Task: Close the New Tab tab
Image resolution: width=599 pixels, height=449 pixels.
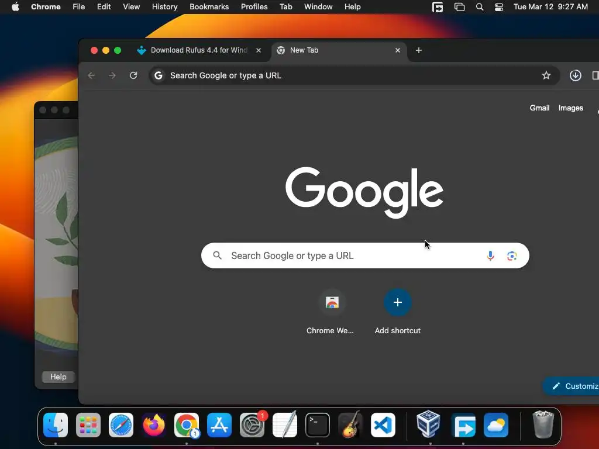Action: [398, 50]
